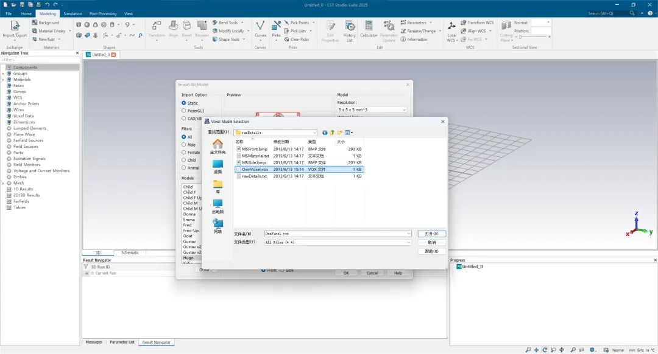This screenshot has width=658, height=354.
Task: Click Clear Picks in ribbon
Action: tap(296, 40)
